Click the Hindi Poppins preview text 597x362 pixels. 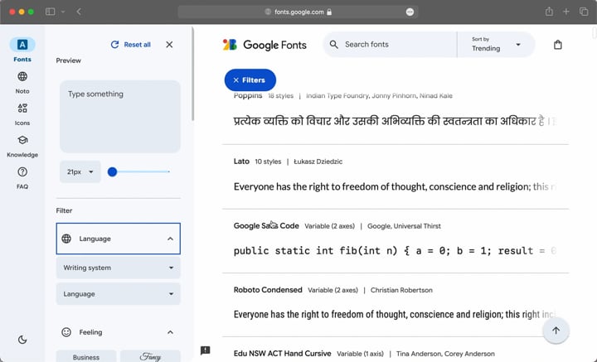click(395, 121)
